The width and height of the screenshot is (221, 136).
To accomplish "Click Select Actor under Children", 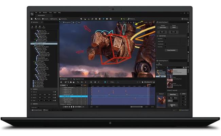I will (x=163, y=28).
